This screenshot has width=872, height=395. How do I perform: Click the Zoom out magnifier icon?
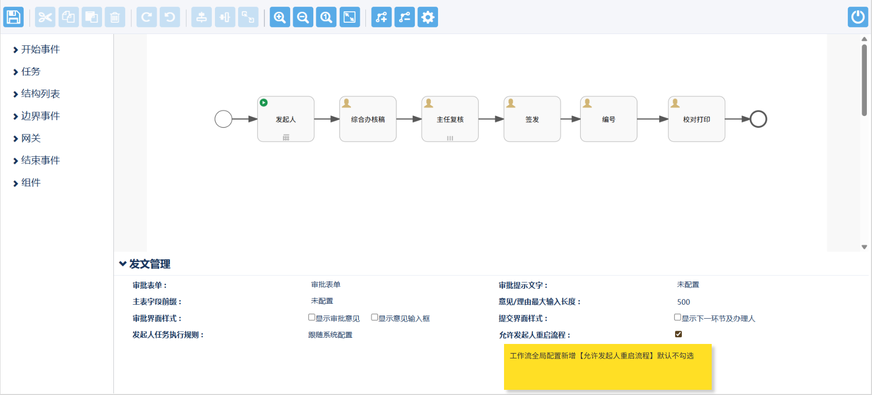point(303,17)
